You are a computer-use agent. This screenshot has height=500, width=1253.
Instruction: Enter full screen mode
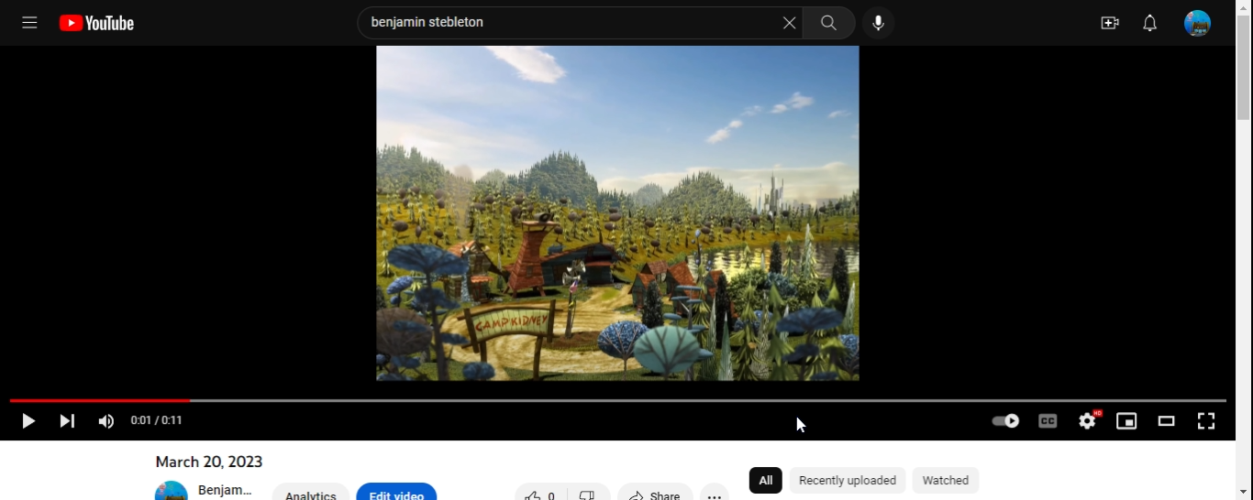[x=1206, y=421]
